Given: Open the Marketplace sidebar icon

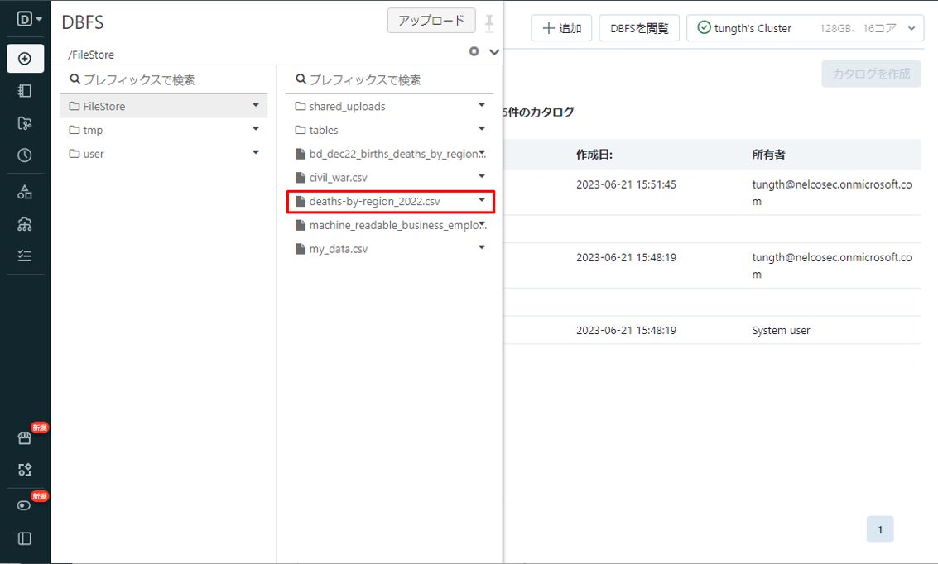Looking at the screenshot, I should (25, 438).
